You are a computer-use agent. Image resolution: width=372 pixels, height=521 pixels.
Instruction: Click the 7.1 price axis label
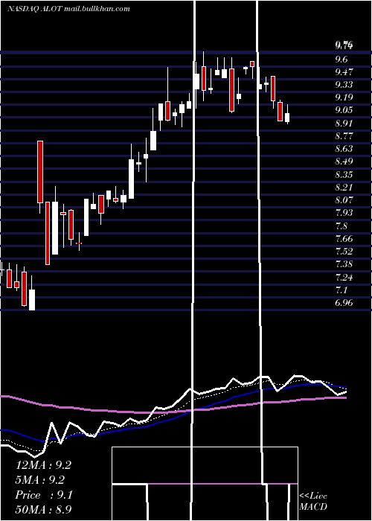341,290
